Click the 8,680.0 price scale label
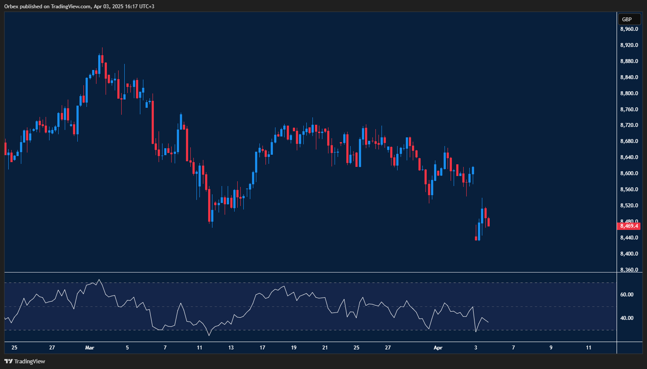647x369 pixels. click(628, 141)
